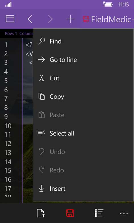This screenshot has width=134, height=223.
Task: Go back with the left chevron
Action: (30, 19)
